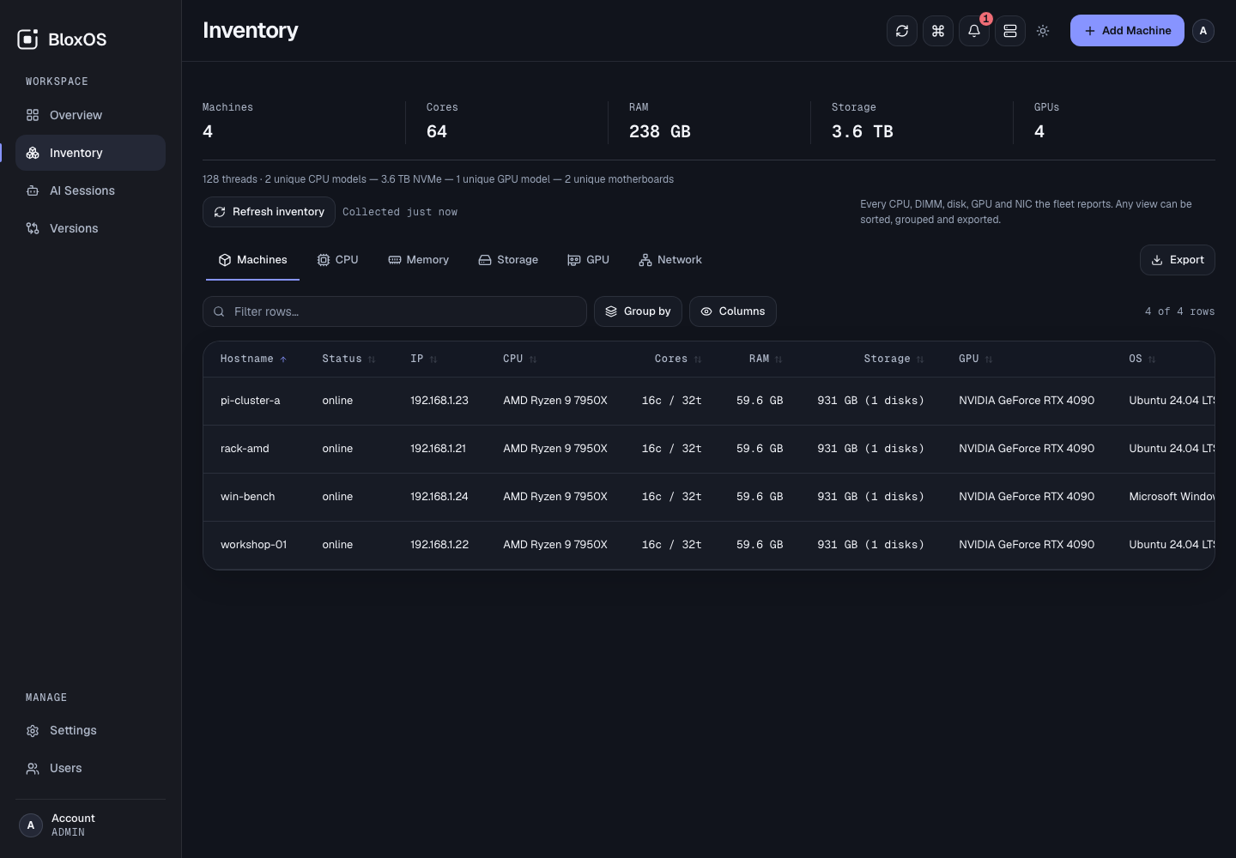Switch to the CPU tab

click(337, 260)
